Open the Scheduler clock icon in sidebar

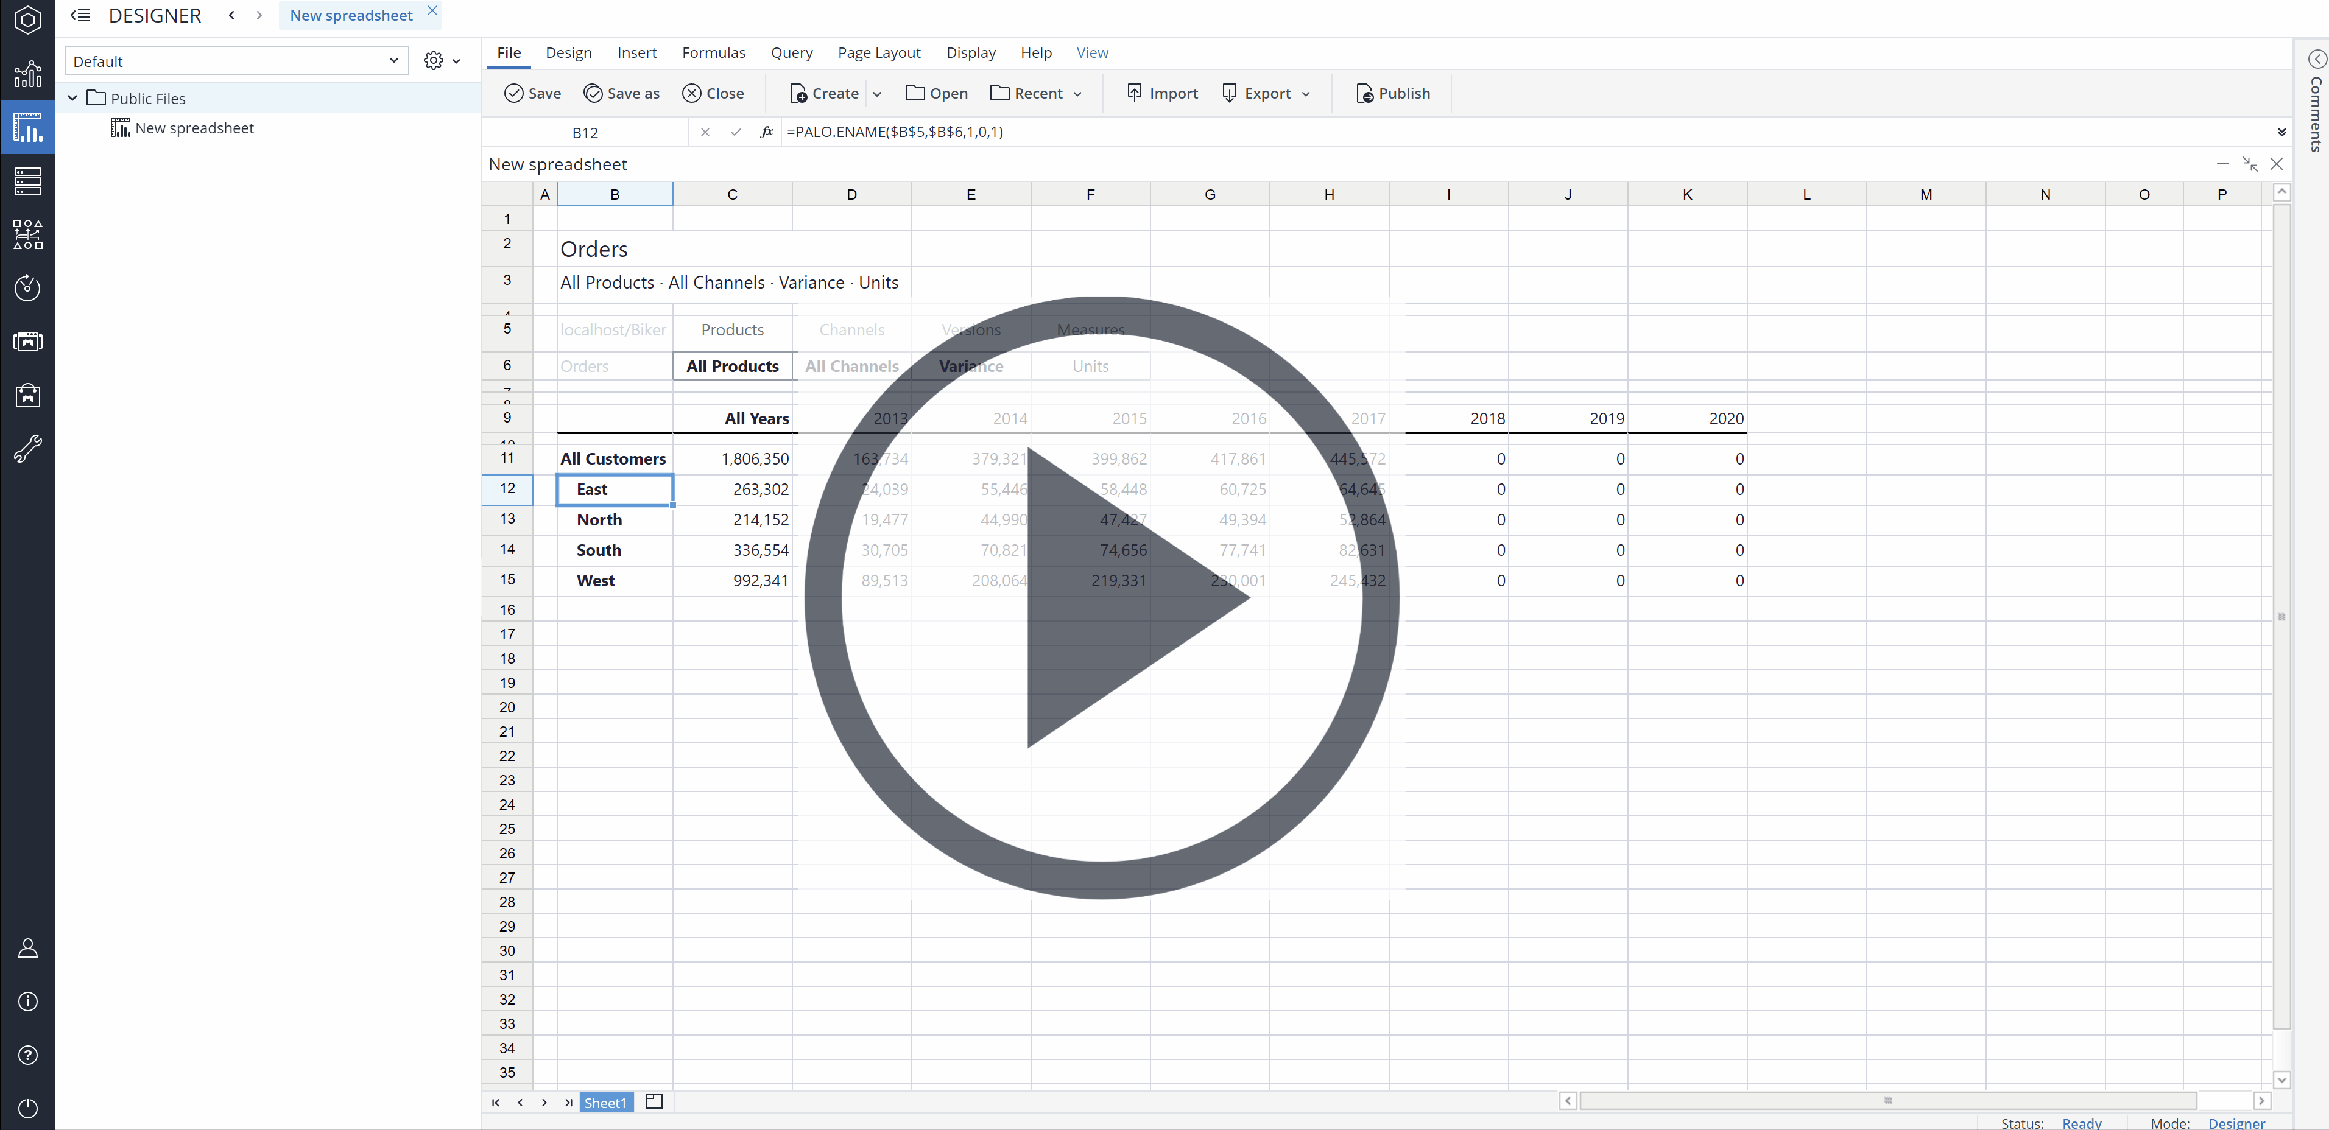[x=28, y=287]
